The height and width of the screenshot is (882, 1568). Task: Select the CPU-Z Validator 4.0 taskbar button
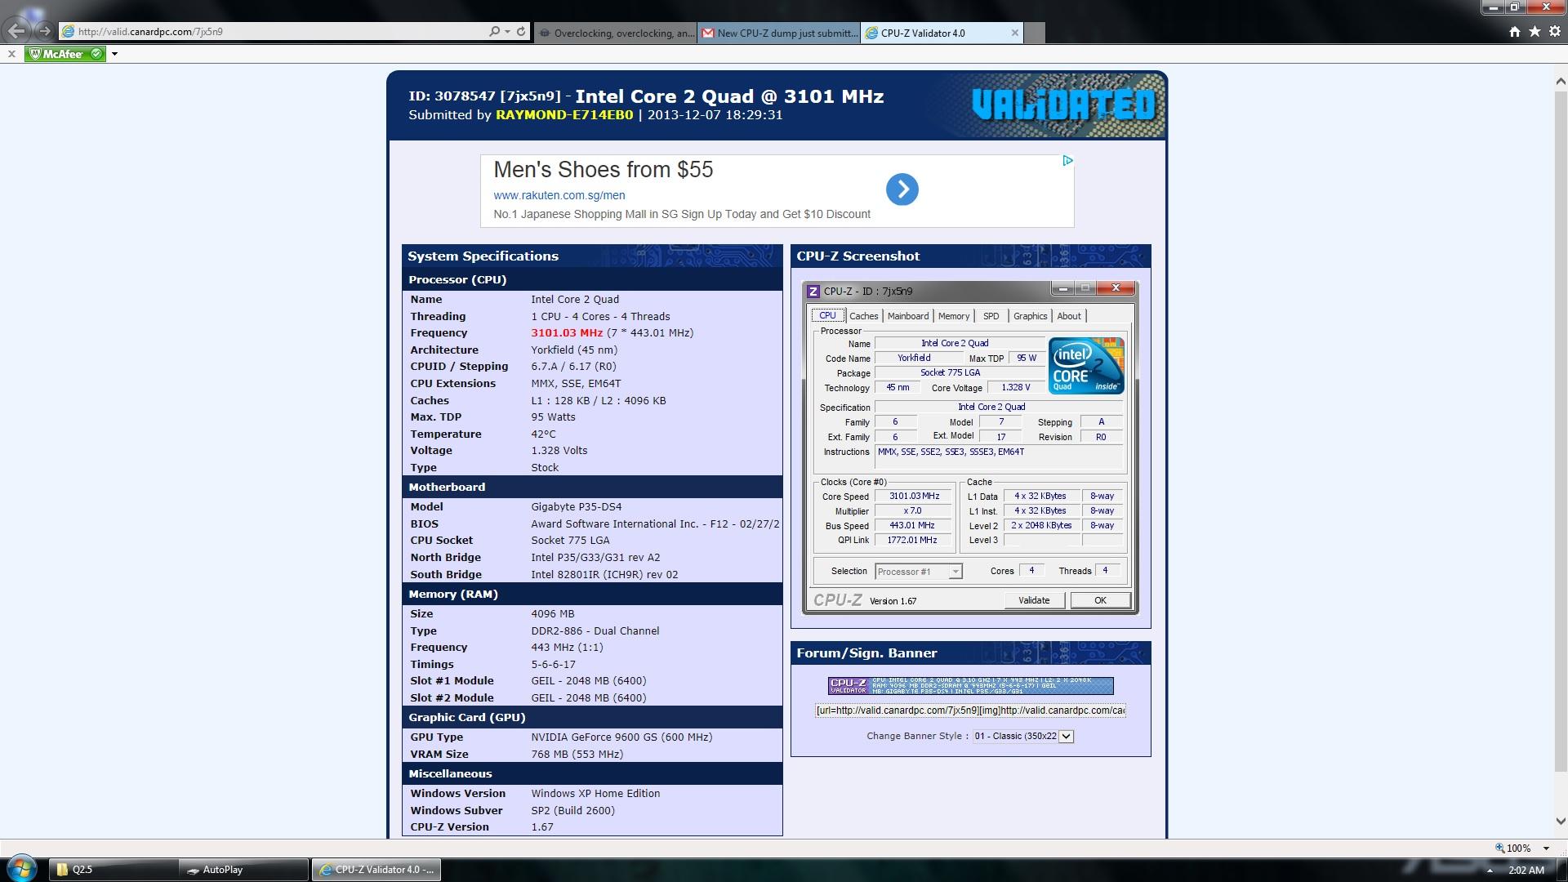[376, 870]
